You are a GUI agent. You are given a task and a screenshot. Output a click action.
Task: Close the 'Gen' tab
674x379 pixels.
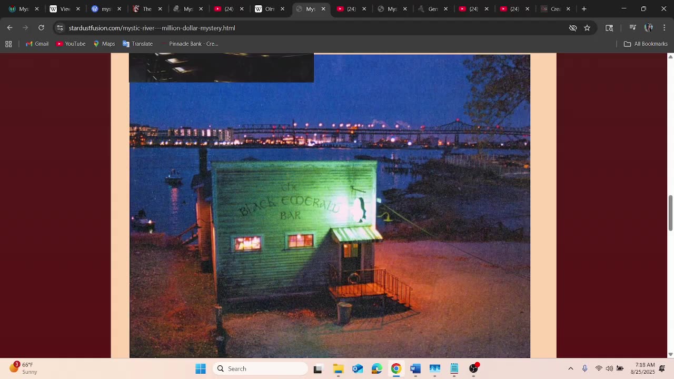[446, 9]
